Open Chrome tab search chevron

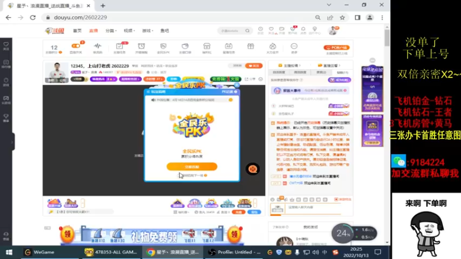click(x=329, y=5)
